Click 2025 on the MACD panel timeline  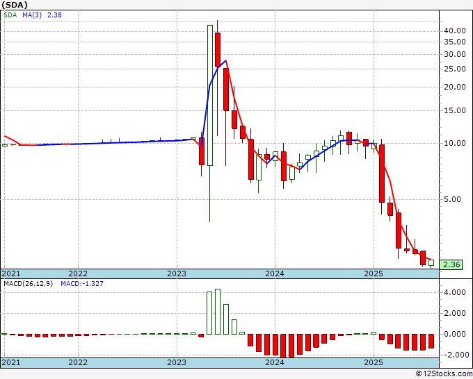(x=374, y=362)
